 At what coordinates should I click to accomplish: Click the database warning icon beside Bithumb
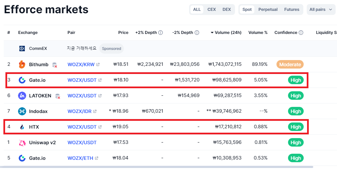coord(55,65)
